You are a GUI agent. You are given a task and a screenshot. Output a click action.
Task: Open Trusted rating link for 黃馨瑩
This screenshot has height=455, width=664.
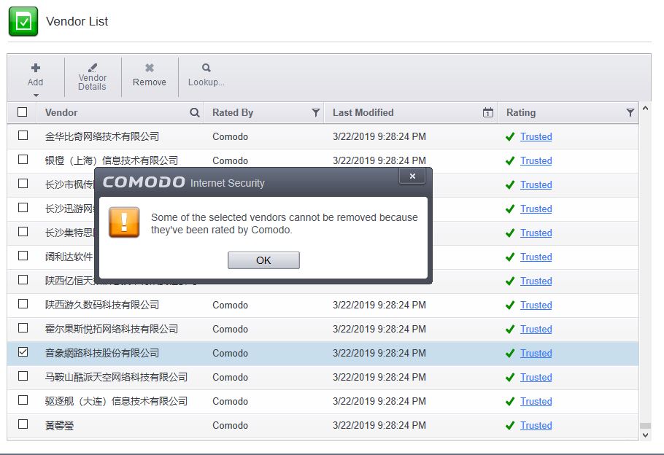point(536,425)
